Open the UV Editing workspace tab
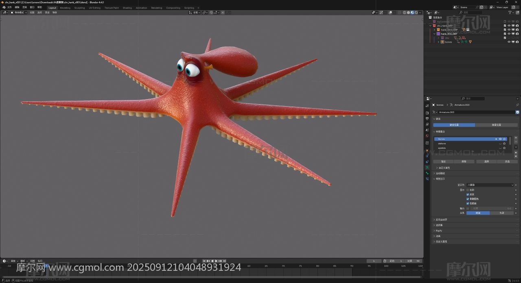Screen dimensions: 521x283 click(94, 8)
